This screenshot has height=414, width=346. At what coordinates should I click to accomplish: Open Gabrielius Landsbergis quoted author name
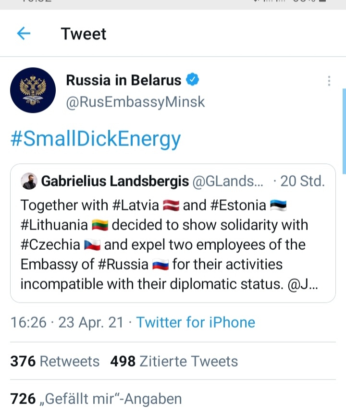pyautogui.click(x=115, y=181)
